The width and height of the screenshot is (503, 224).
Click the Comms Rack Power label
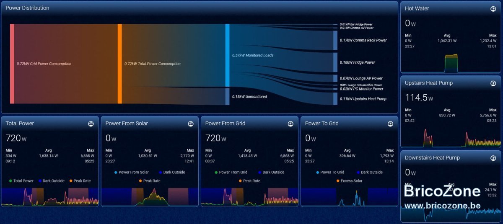(363, 40)
